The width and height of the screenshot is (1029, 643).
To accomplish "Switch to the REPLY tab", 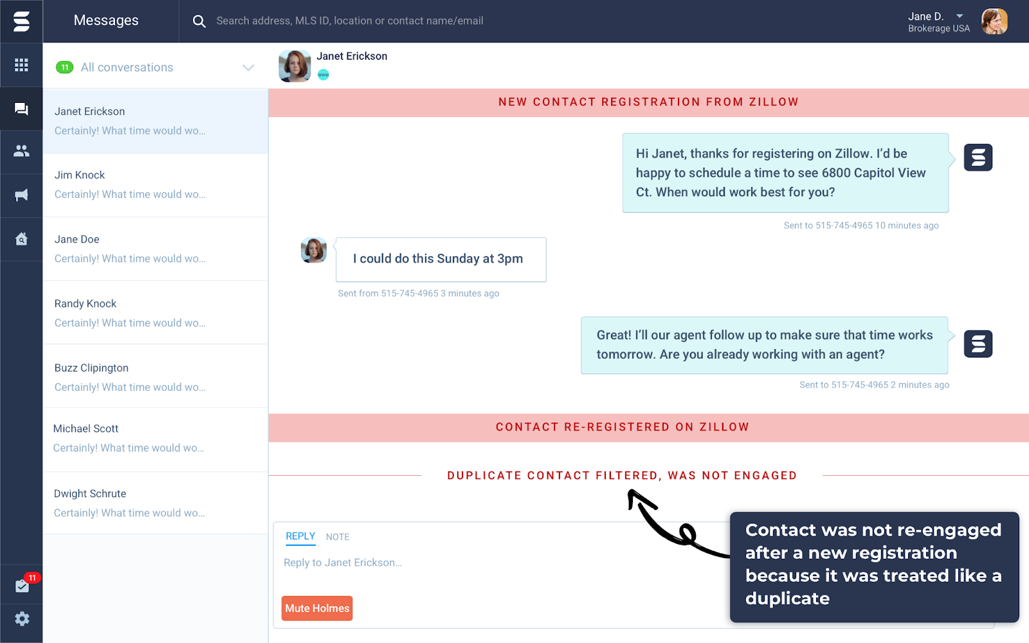I will (300, 536).
